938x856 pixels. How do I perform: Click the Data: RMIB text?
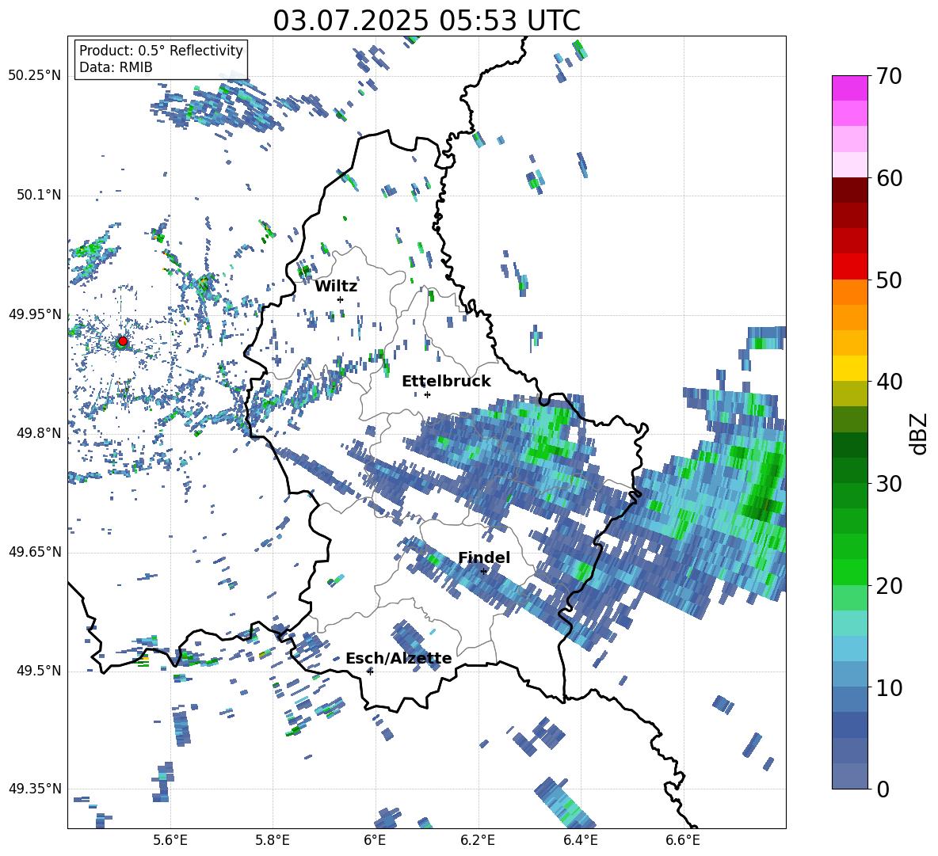116,67
